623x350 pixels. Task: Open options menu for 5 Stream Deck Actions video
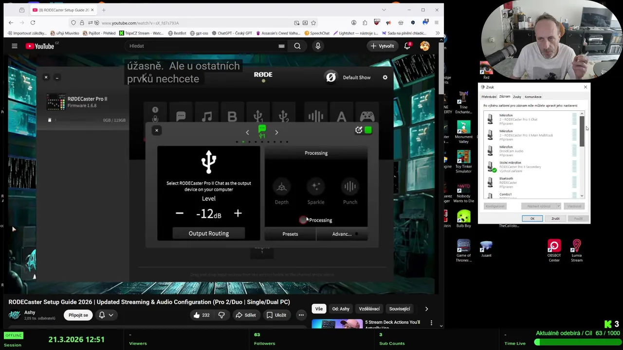431,322
